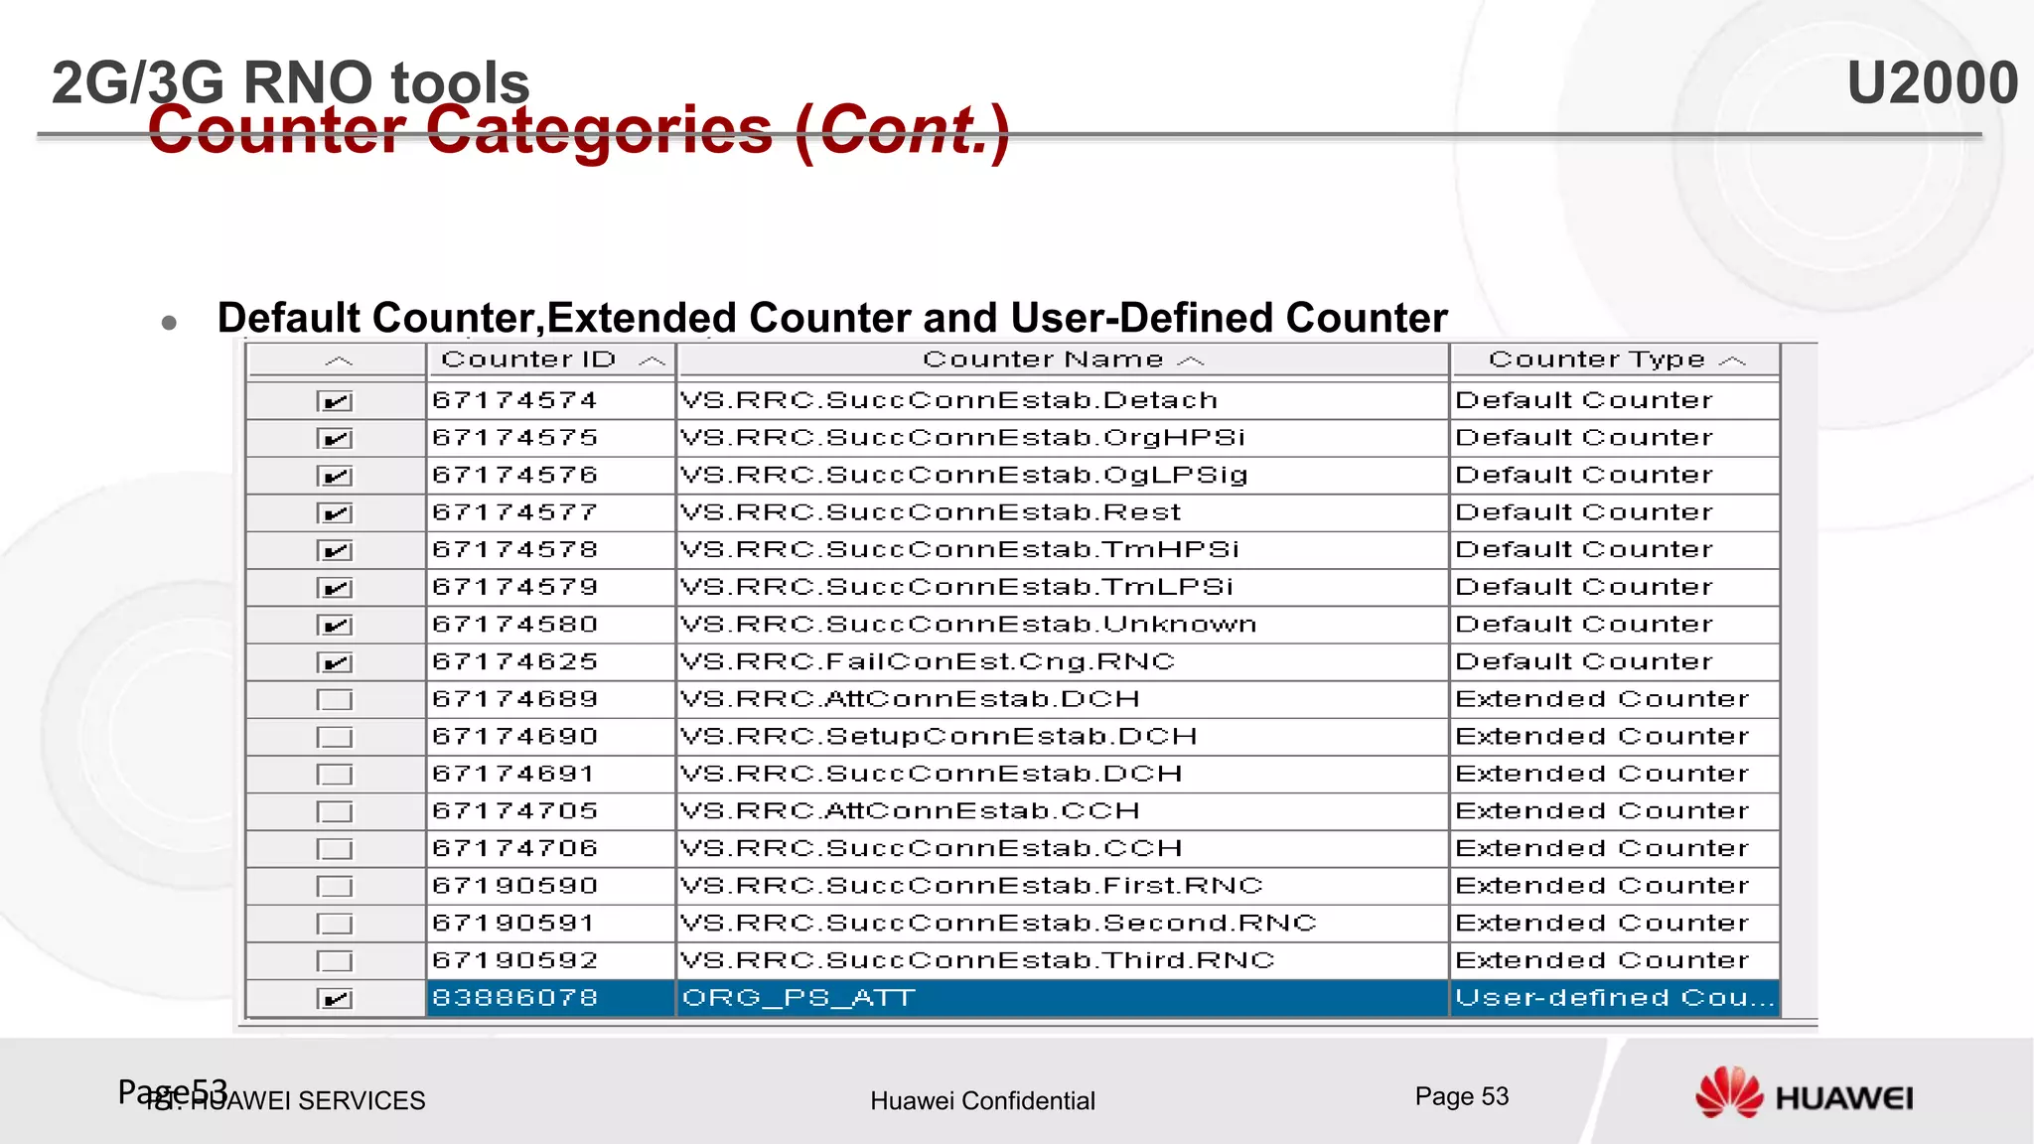Select the VS.RRC.SuccConnEstab.Detach name cell

(x=1063, y=401)
